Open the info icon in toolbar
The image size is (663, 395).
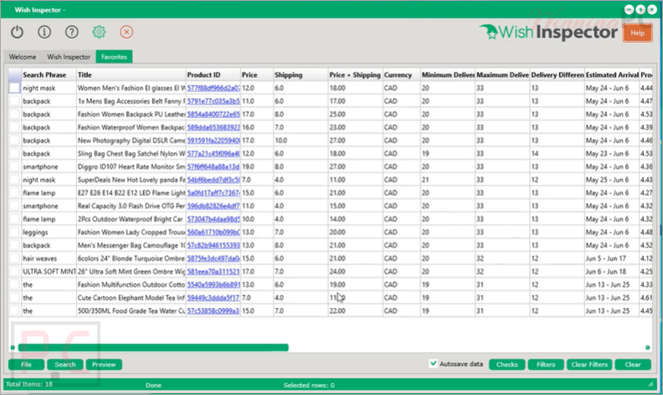44,32
